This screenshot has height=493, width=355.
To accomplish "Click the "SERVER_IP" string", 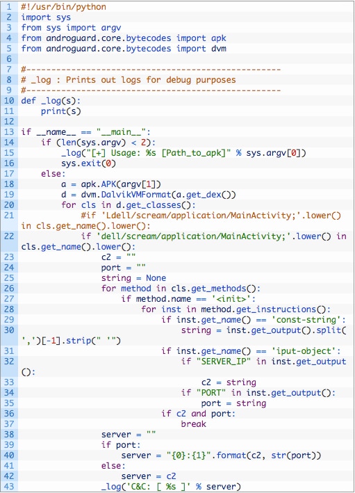I will click(224, 362).
